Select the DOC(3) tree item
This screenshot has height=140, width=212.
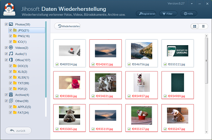(x=23, y=66)
